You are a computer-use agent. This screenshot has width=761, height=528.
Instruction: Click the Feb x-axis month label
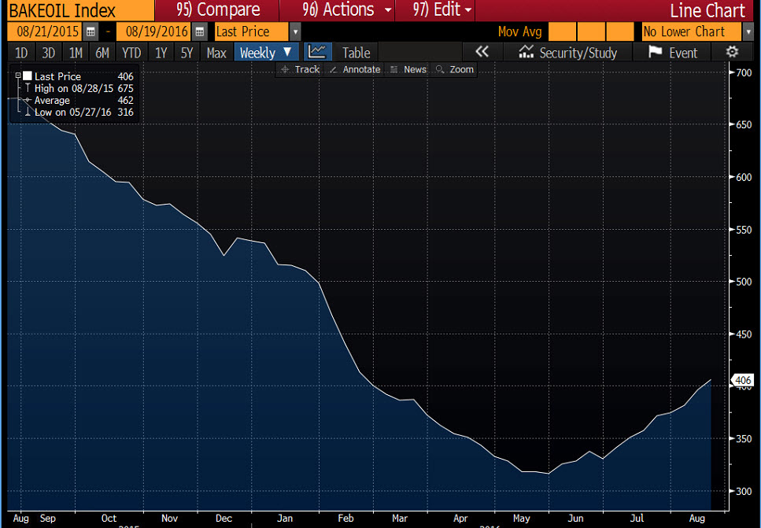click(345, 519)
